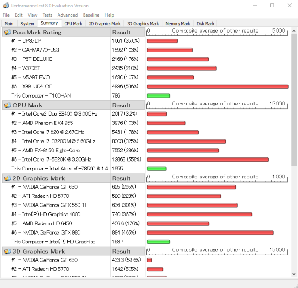Click the red i7-5820K CPU result bar
Image resolution: width=298 pixels, height=288 pixels.
208,160
